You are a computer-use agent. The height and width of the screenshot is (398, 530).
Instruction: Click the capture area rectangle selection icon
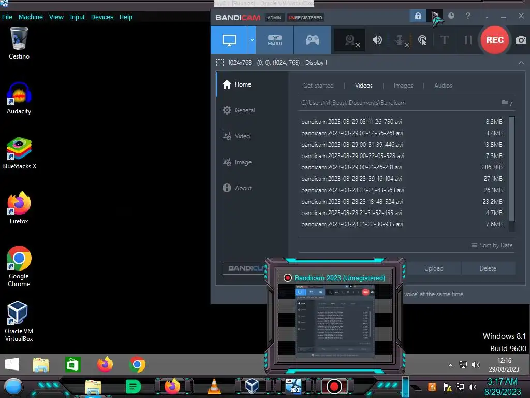coord(219,63)
